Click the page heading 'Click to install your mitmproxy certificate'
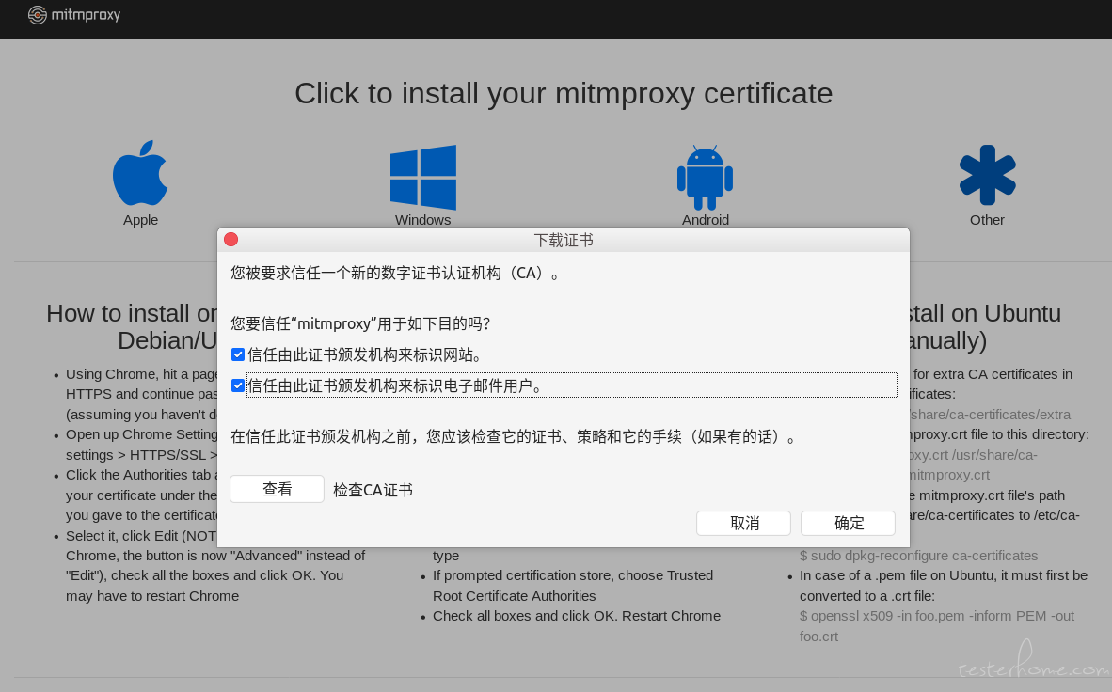Image resolution: width=1112 pixels, height=692 pixels. pos(564,94)
